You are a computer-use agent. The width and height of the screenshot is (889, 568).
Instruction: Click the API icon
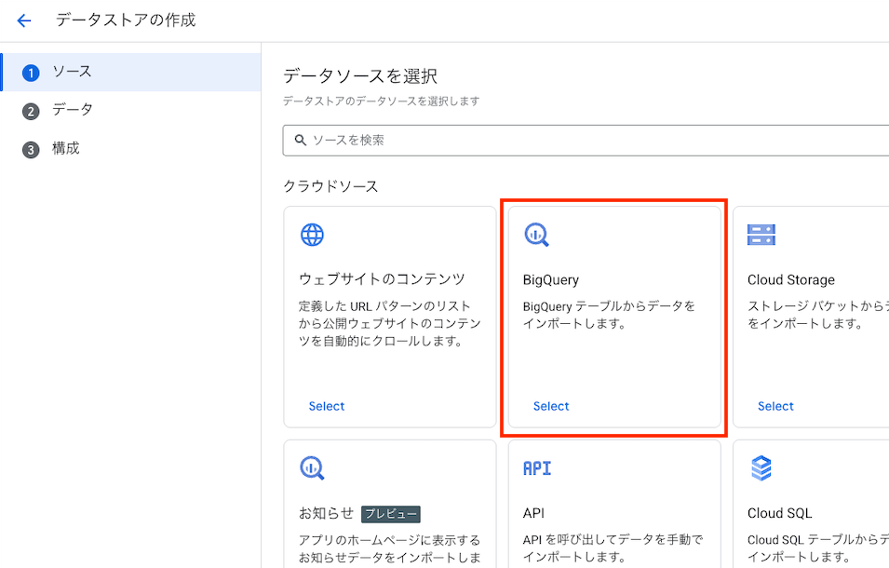(537, 468)
